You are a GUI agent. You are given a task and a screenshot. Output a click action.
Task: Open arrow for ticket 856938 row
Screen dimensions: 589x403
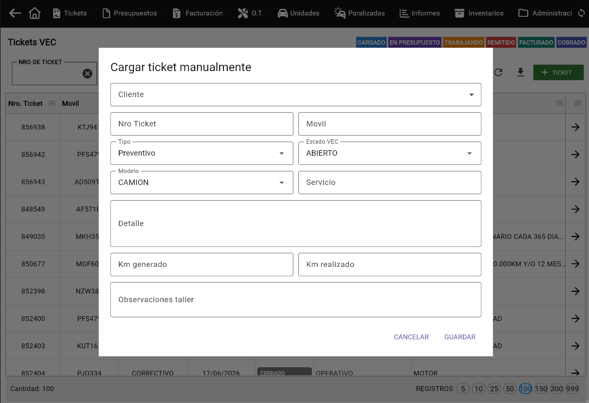tap(575, 127)
